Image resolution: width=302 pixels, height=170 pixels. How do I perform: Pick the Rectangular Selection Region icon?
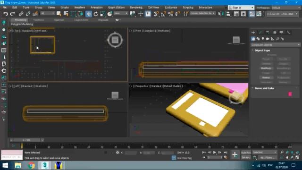pyautogui.click(x=73, y=14)
